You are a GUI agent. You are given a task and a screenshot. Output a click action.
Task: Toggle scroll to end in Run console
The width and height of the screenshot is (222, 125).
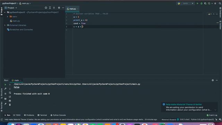pyautogui.click(x=10, y=97)
